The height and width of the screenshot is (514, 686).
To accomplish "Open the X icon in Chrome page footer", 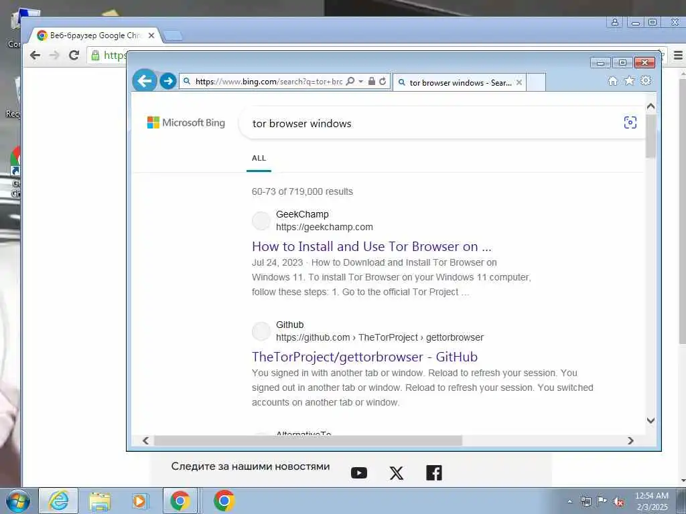I will [397, 473].
